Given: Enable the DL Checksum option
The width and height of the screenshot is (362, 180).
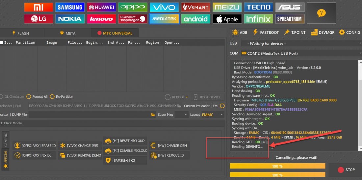Looking at the screenshot, I should pos(12,97).
